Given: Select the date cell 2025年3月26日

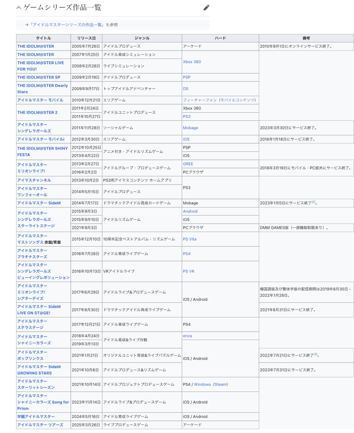Looking at the screenshot, I should pyautogui.click(x=86, y=425).
